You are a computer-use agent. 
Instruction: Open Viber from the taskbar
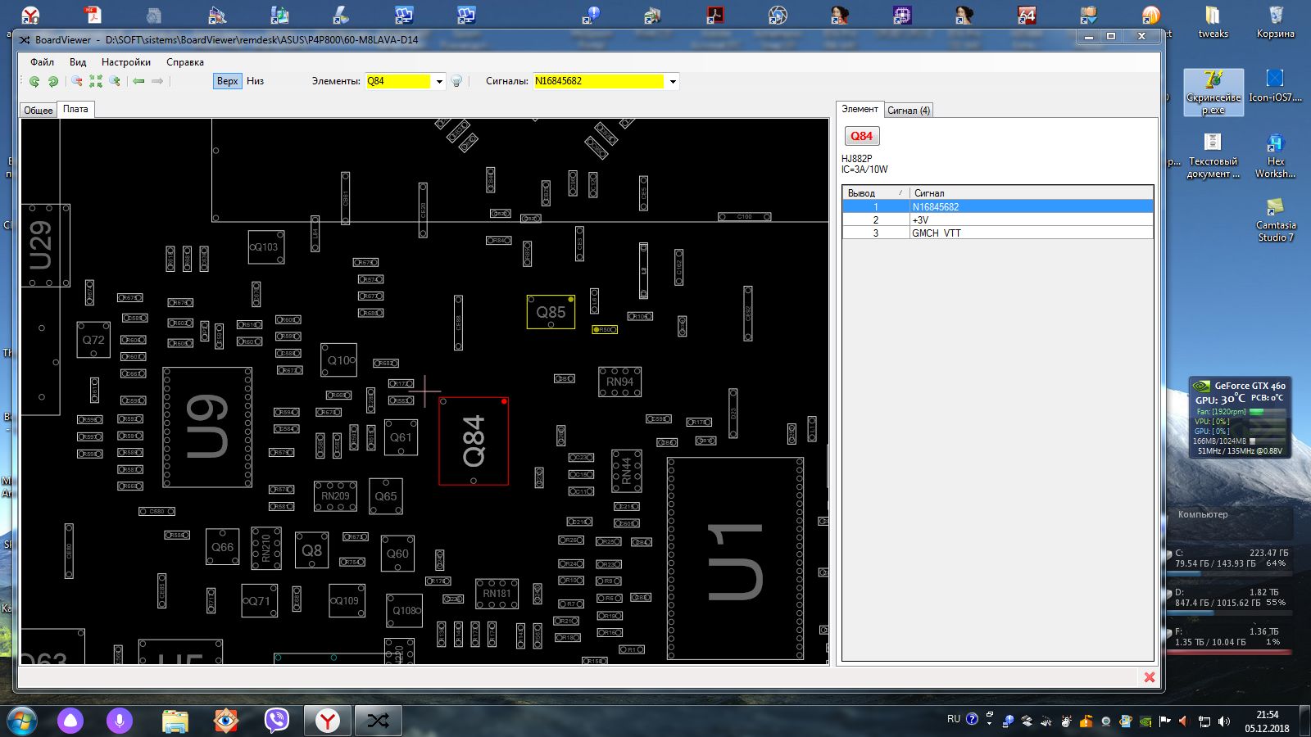pyautogui.click(x=277, y=721)
